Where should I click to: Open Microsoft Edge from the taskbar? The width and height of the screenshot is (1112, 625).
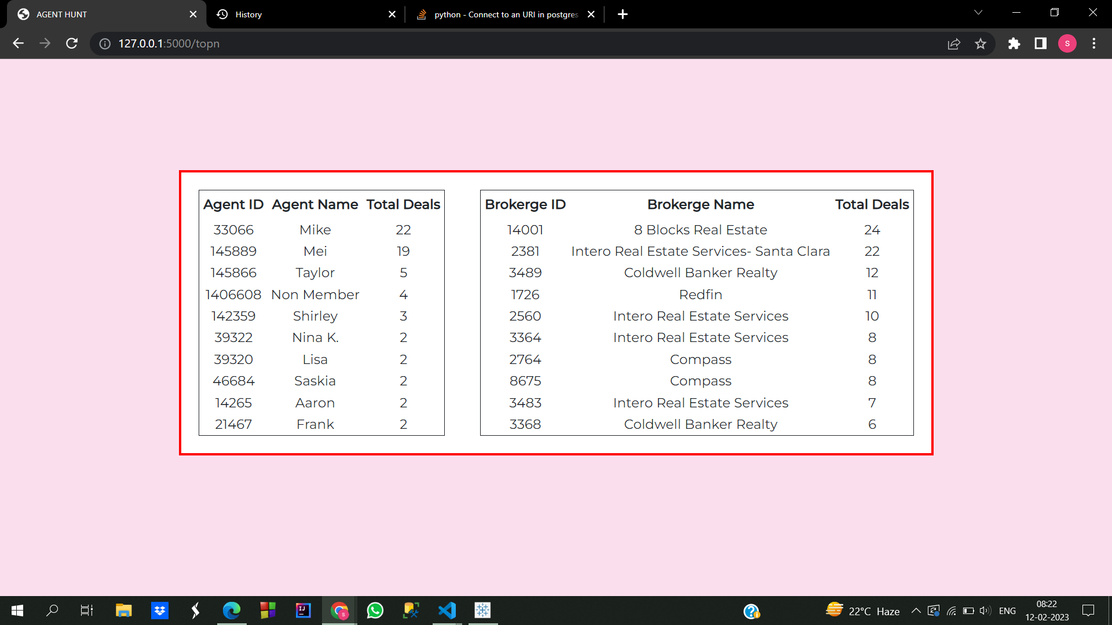click(x=232, y=611)
